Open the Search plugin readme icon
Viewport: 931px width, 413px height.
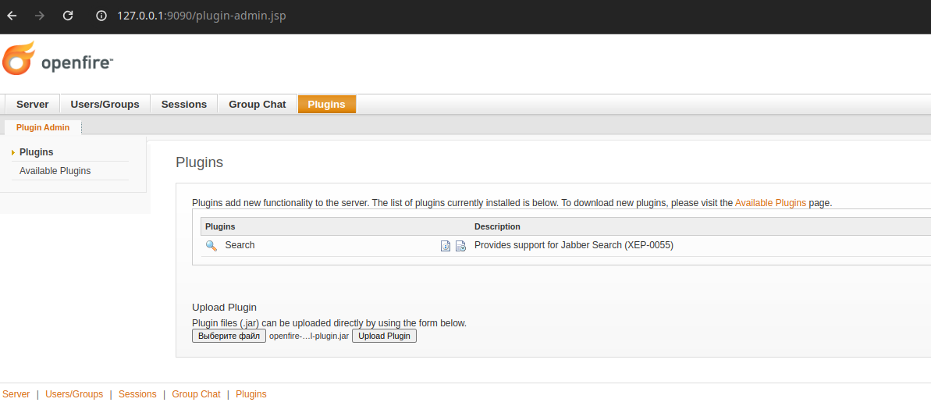(446, 246)
